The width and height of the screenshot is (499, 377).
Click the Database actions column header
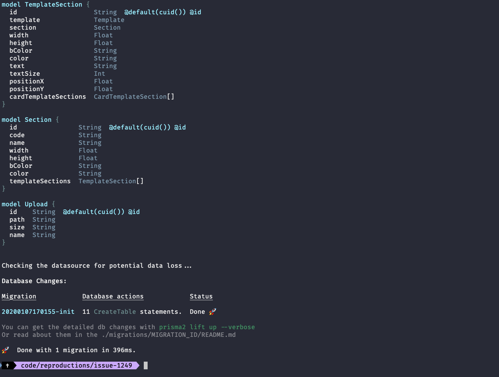tap(113, 296)
